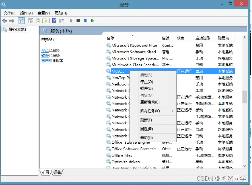Minimize the 服务 window
This screenshot has height=185, width=252.
(x=222, y=4)
